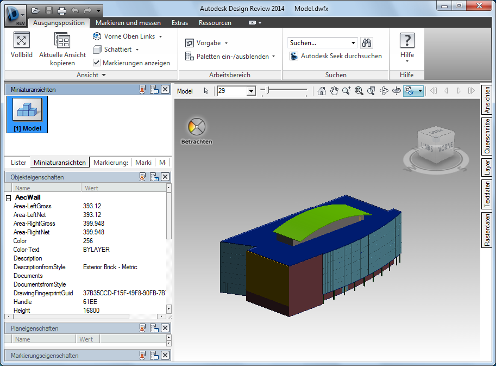496x366 pixels.
Task: Click the Open file folder icon
Action: coord(36,10)
